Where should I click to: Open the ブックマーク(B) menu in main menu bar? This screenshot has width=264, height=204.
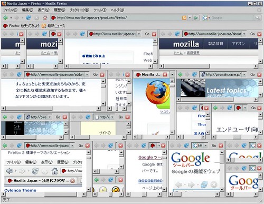click(x=79, y=10)
